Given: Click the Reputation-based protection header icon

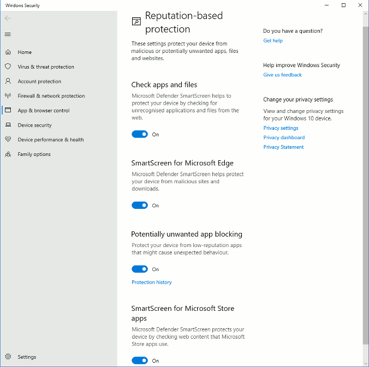Looking at the screenshot, I should tap(136, 21).
